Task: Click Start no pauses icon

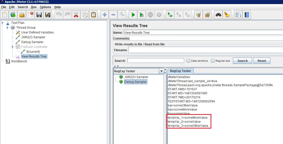Action: point(142,15)
